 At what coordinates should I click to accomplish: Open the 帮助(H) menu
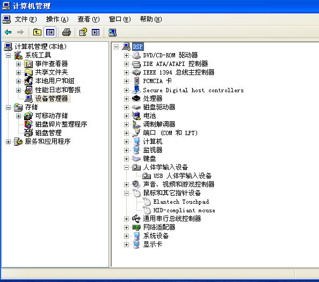pos(151,19)
